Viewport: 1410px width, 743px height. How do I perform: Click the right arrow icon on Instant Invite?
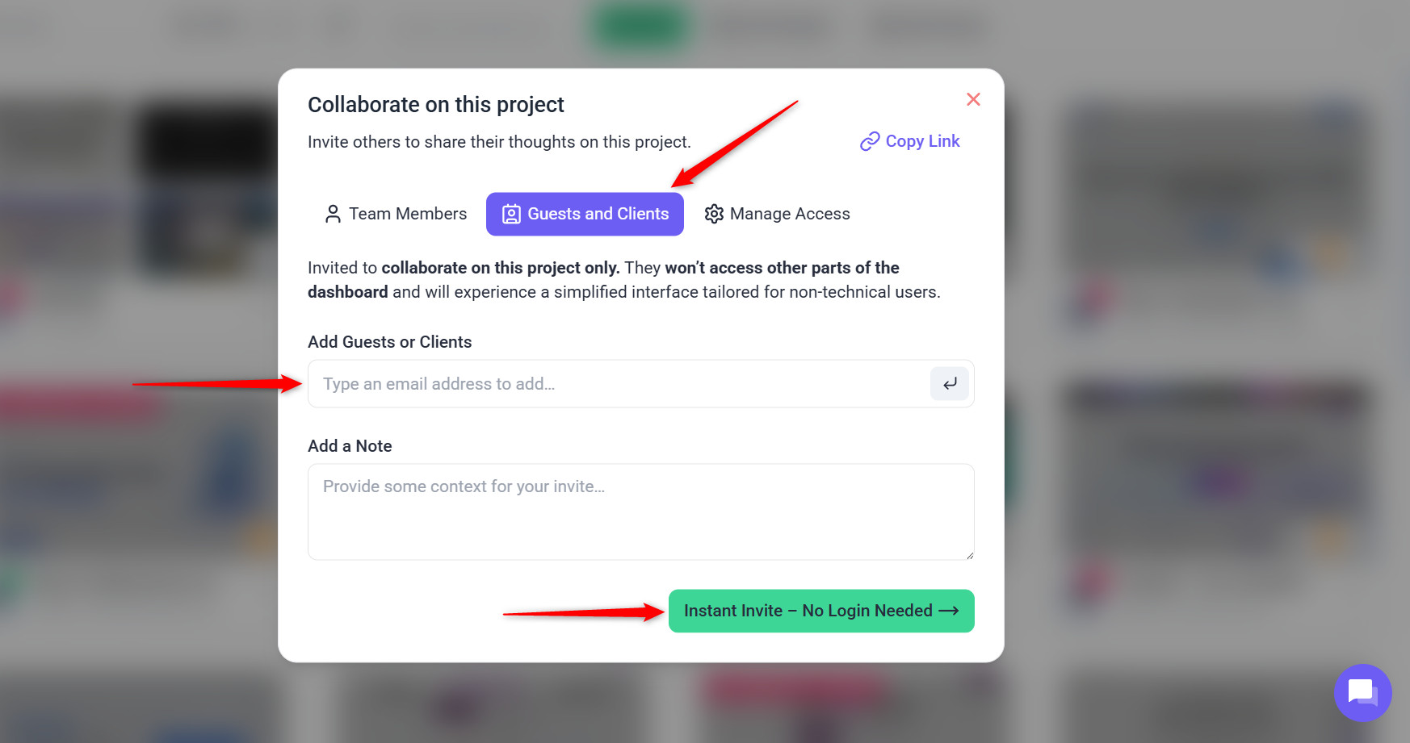(x=949, y=611)
